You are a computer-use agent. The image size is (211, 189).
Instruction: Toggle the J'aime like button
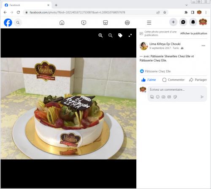coord(149,80)
